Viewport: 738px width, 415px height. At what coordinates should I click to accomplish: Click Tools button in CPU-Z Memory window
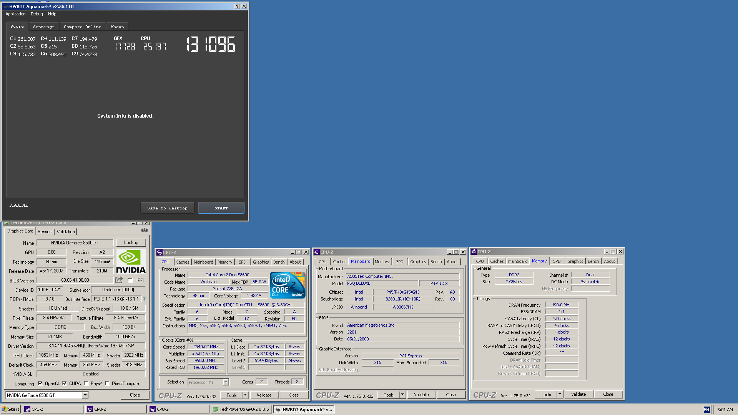point(546,395)
